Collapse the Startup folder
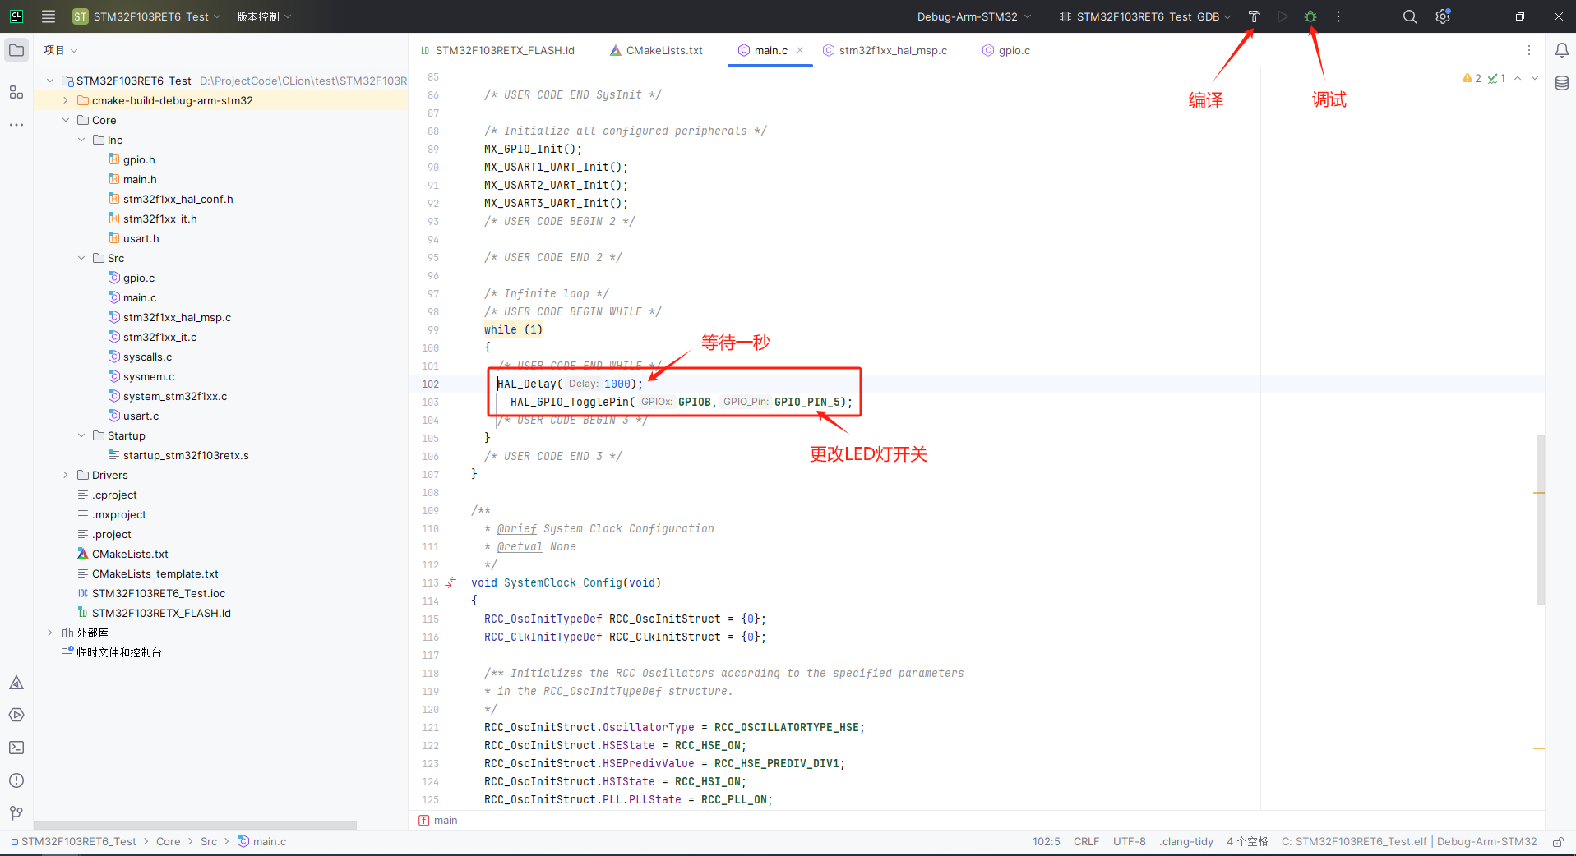The height and width of the screenshot is (856, 1576). (81, 435)
